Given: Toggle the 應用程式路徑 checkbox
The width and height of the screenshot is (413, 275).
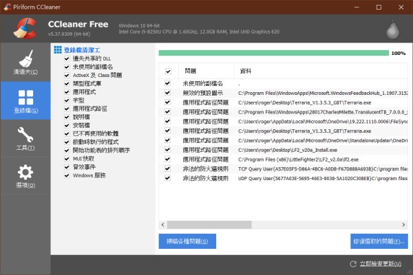Looking at the screenshot, I should [67, 109].
